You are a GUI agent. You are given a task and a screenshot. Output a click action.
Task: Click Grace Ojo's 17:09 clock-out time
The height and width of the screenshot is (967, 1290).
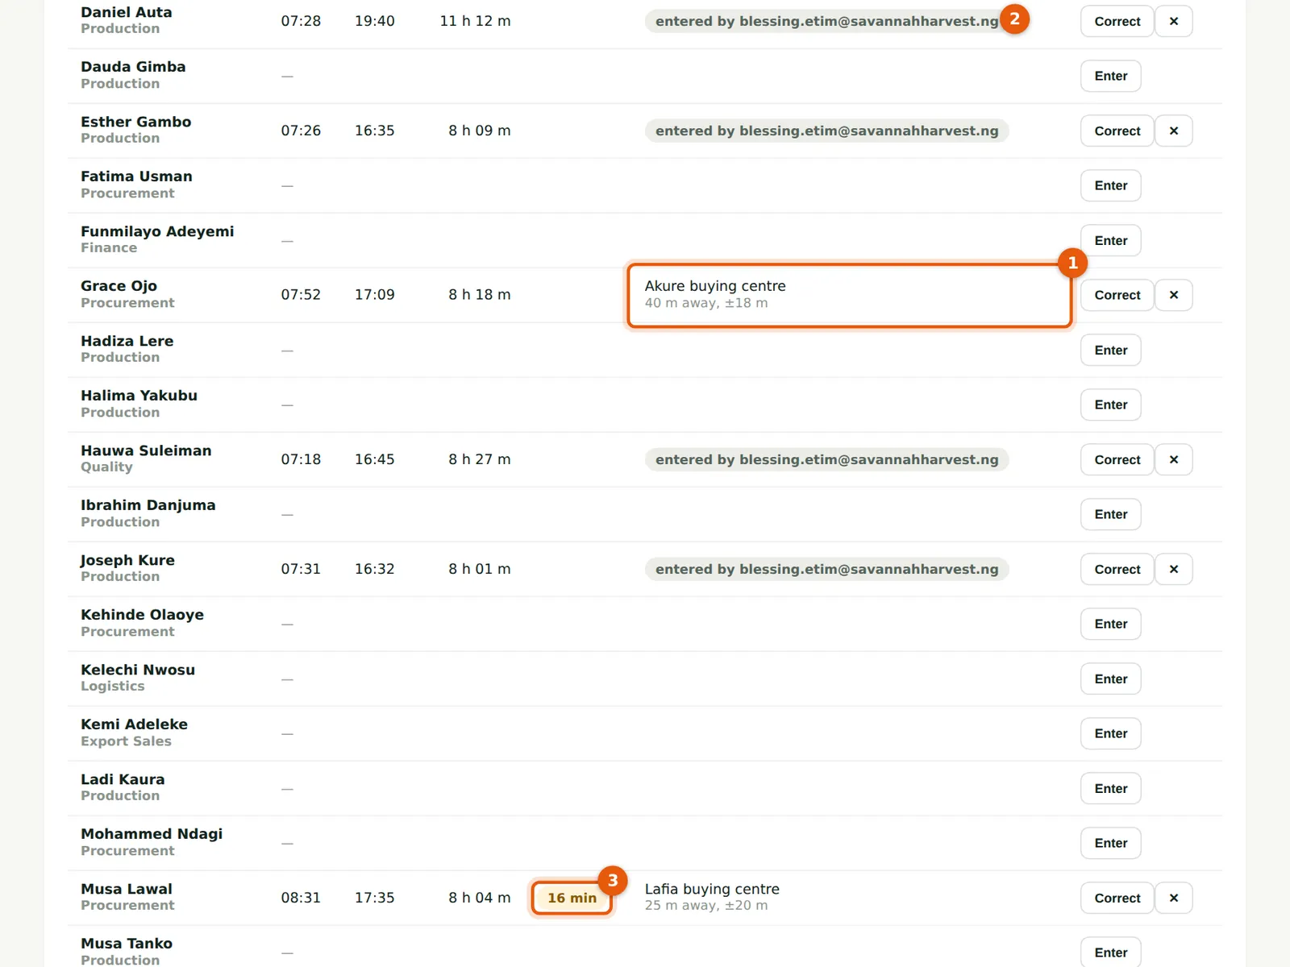coord(375,295)
